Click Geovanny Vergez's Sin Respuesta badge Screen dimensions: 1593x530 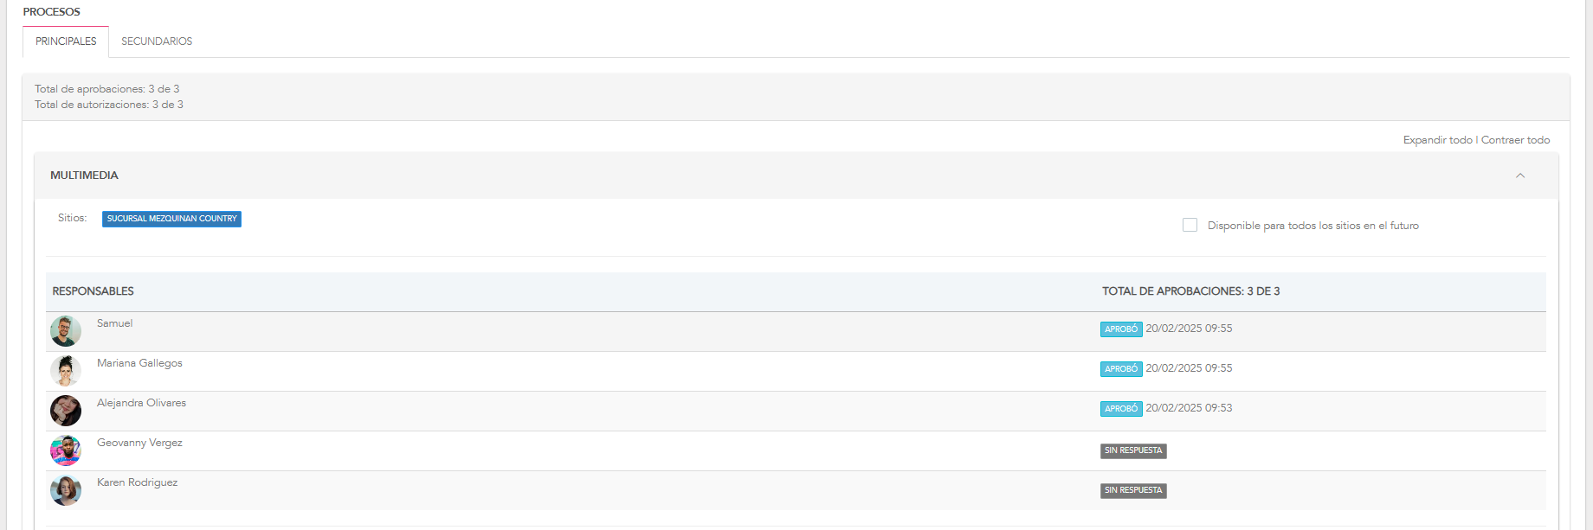click(x=1133, y=450)
